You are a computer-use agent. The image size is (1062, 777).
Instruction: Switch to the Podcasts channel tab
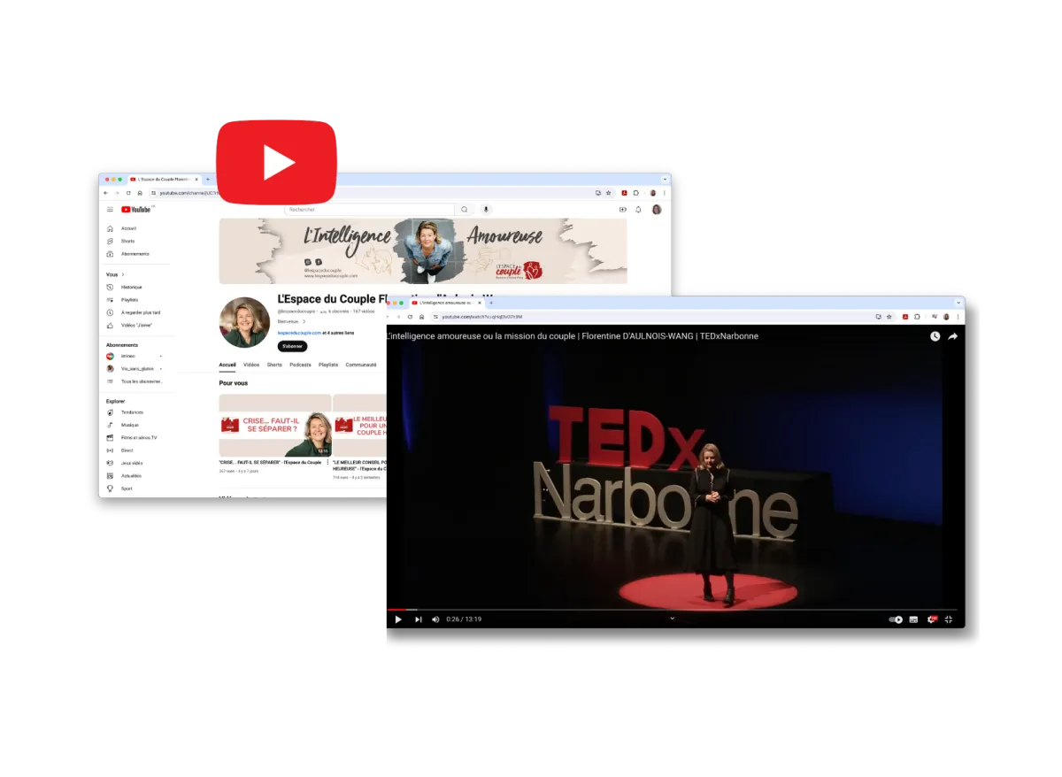point(300,365)
